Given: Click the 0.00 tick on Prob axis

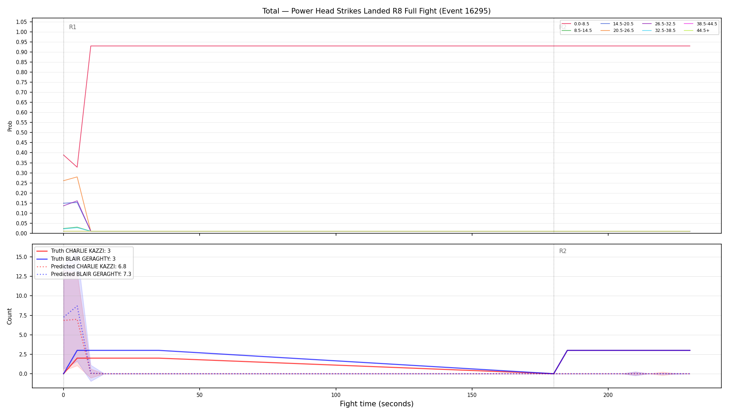Looking at the screenshot, I should (x=21, y=233).
